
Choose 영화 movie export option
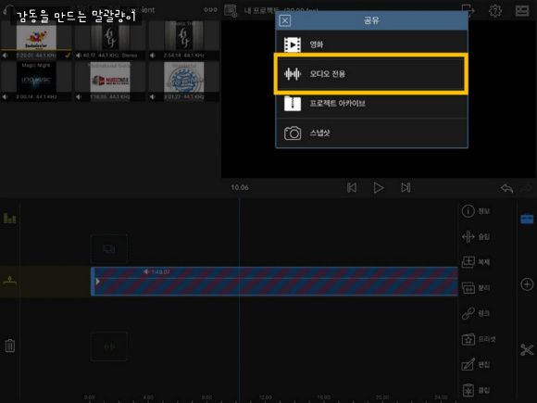(371, 44)
